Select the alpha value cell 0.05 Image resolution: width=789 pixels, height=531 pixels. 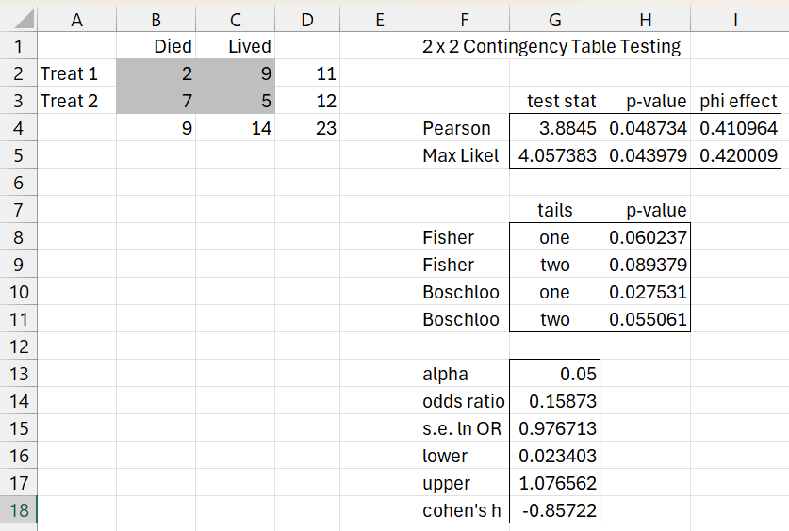pos(553,375)
